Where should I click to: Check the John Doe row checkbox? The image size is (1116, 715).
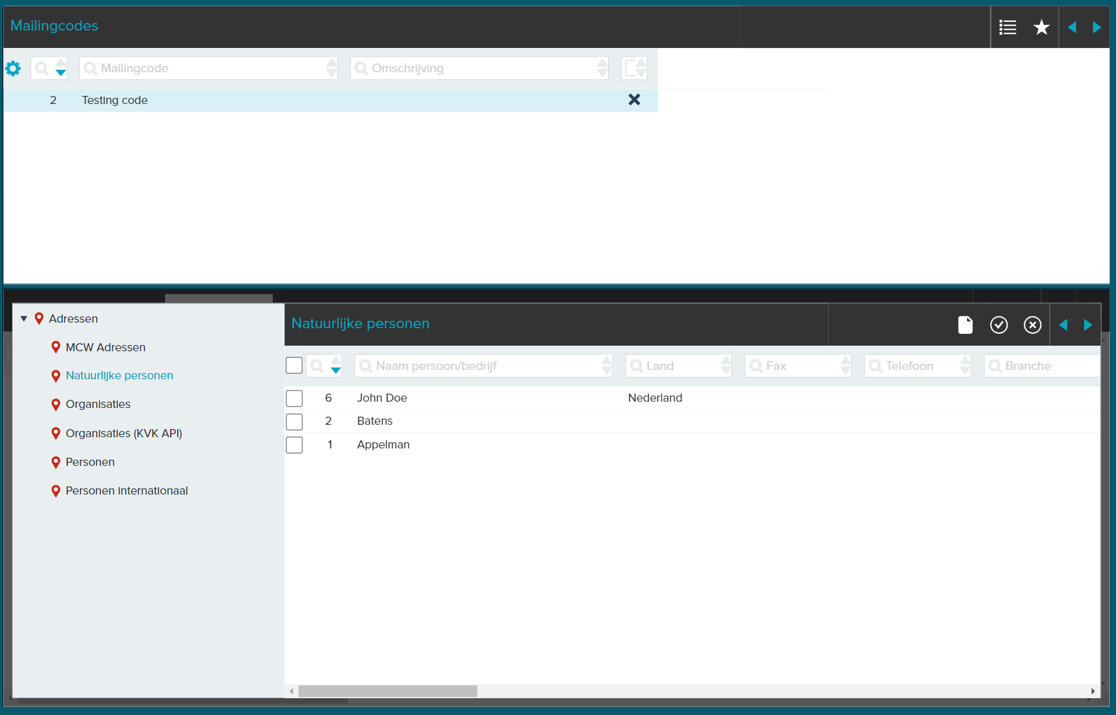pos(294,399)
